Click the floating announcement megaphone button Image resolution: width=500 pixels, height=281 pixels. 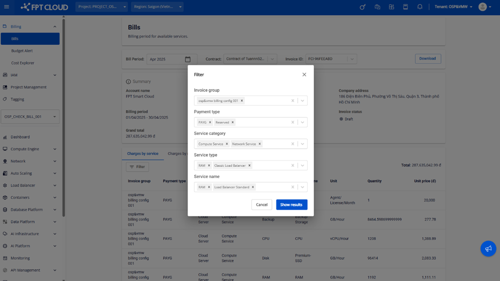[x=488, y=248]
